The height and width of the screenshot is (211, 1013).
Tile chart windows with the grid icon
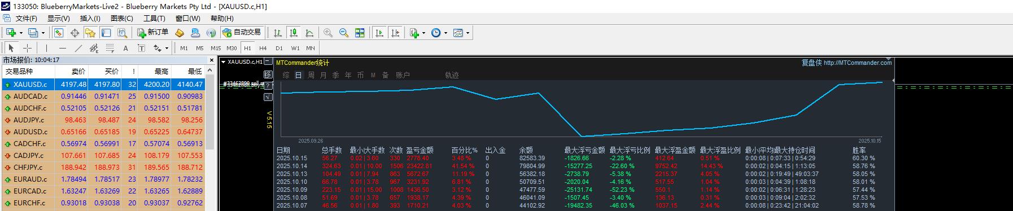tap(360, 33)
